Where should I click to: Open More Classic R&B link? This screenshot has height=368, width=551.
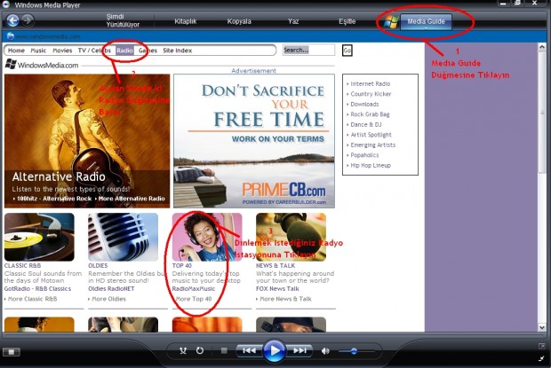(30, 299)
